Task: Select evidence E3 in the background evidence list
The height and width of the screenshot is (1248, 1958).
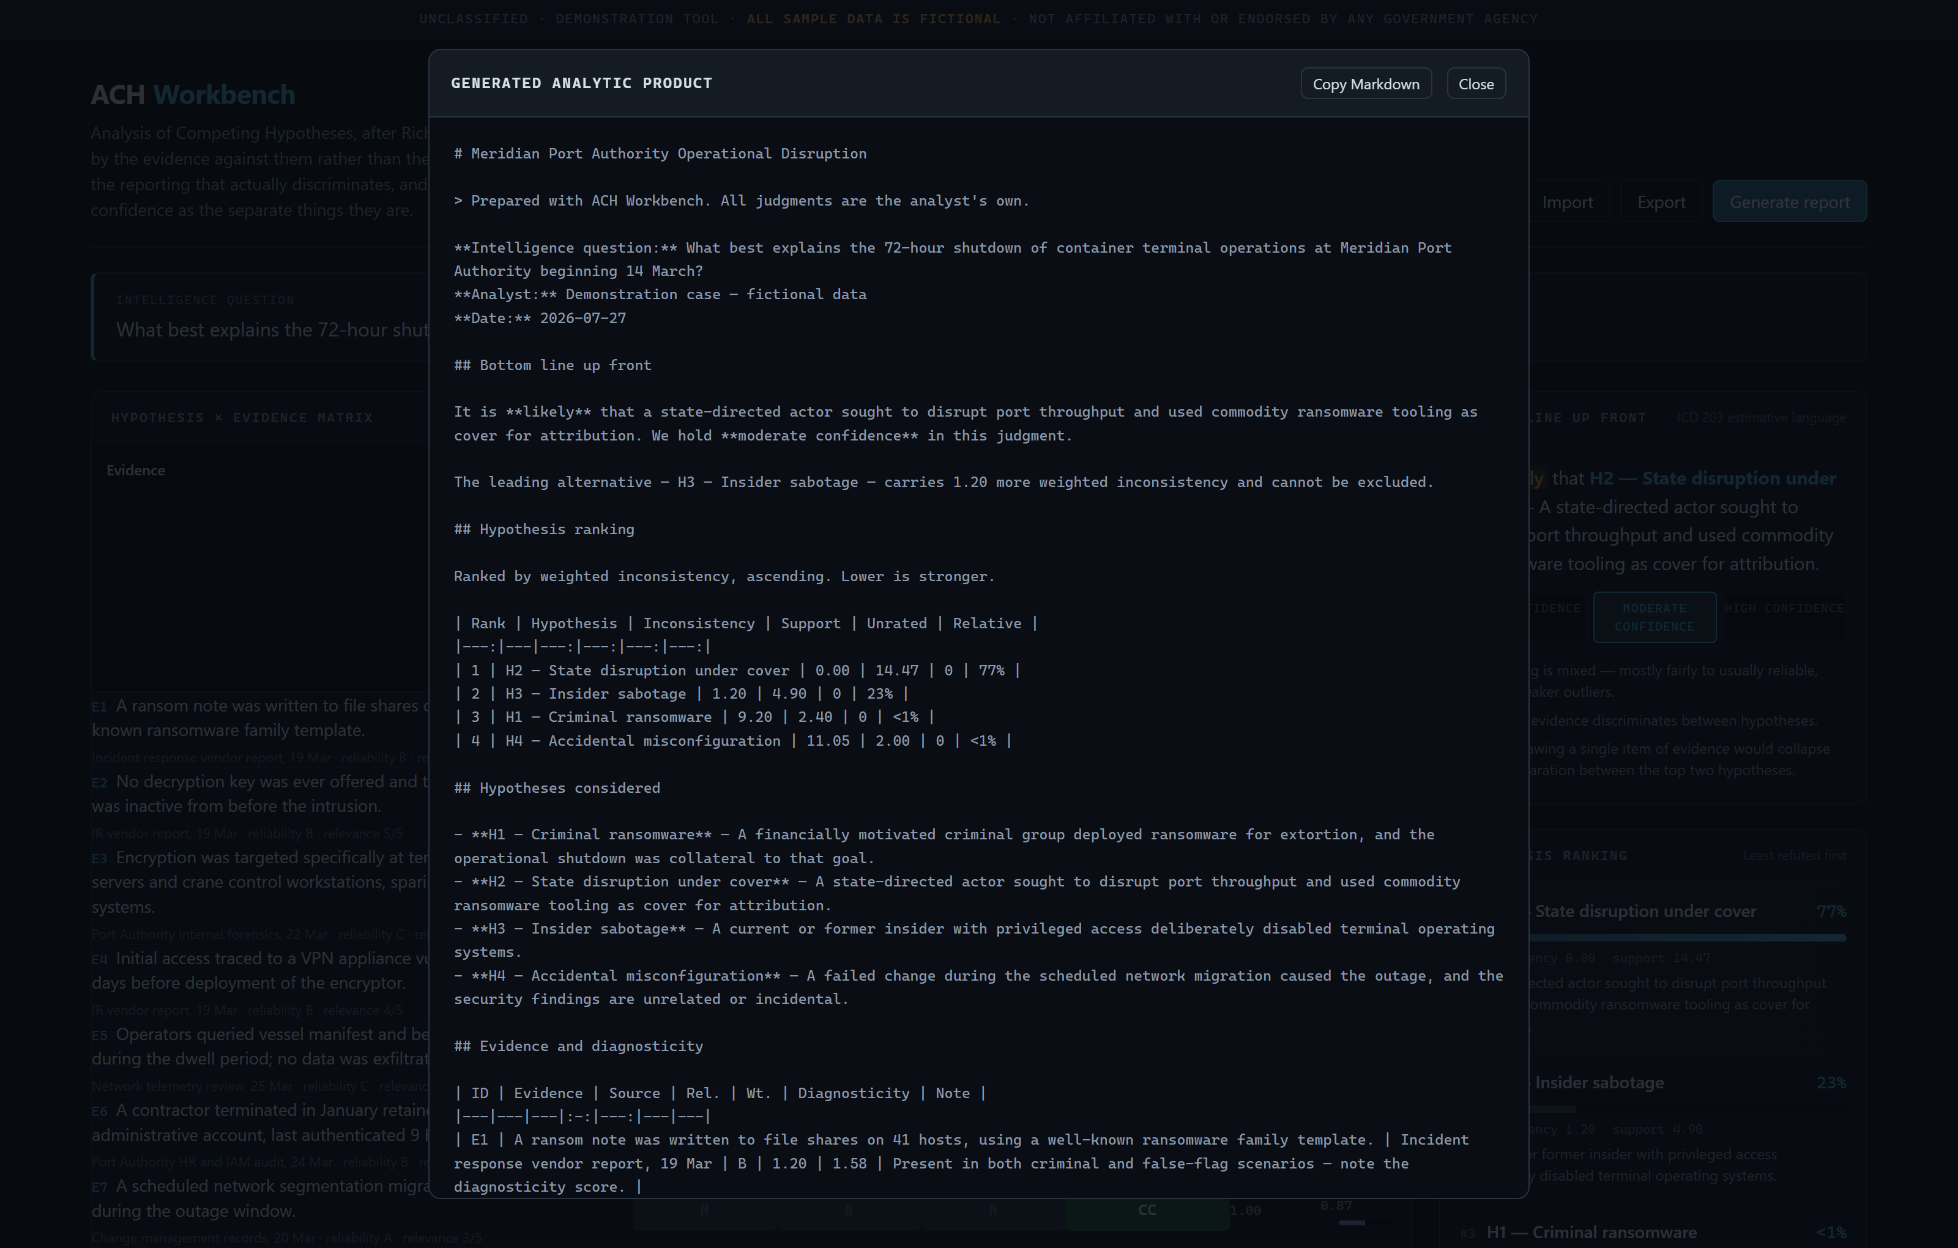Action: point(260,894)
